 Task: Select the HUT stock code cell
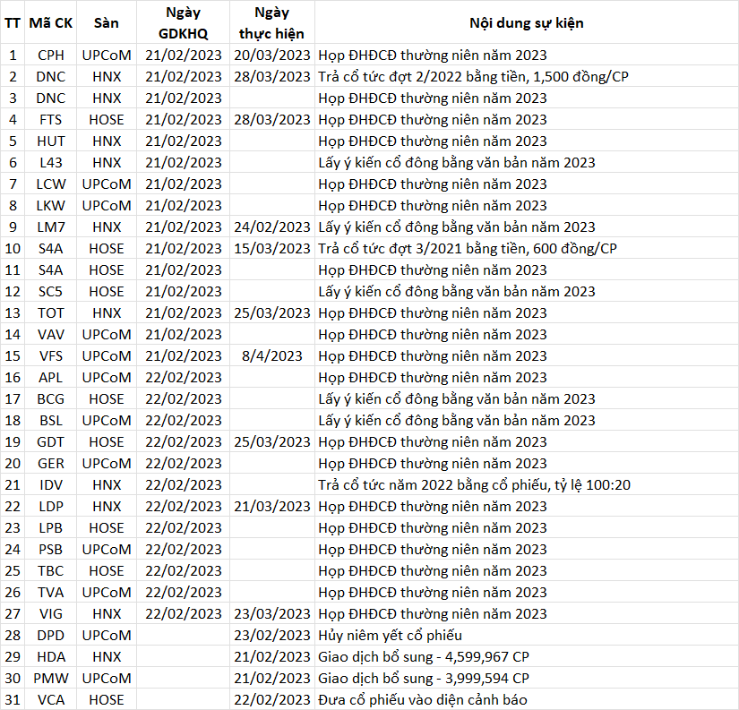pyautogui.click(x=50, y=141)
